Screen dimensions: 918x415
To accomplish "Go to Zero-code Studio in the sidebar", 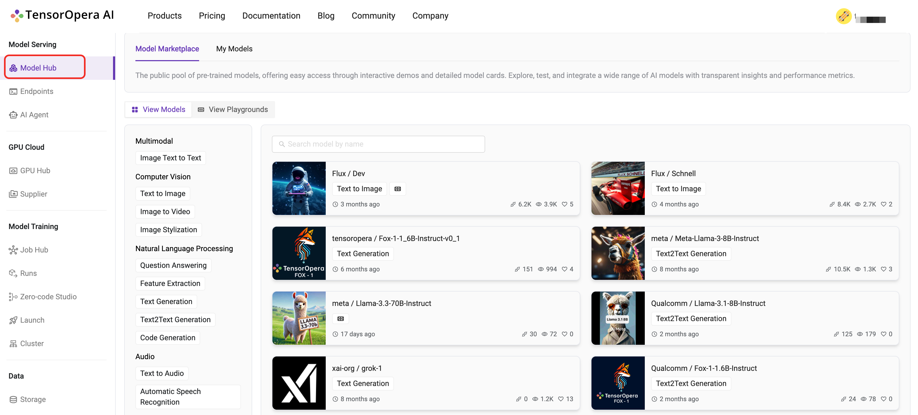I will (x=48, y=297).
